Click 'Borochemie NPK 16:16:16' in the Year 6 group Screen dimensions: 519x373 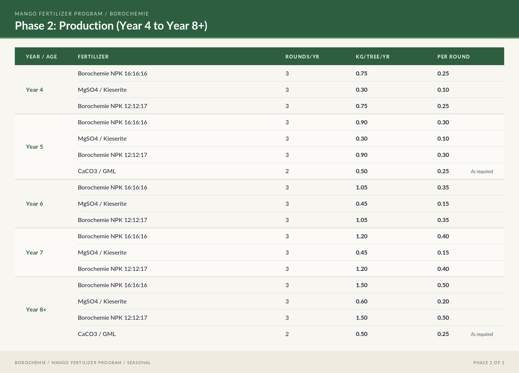pyautogui.click(x=113, y=187)
